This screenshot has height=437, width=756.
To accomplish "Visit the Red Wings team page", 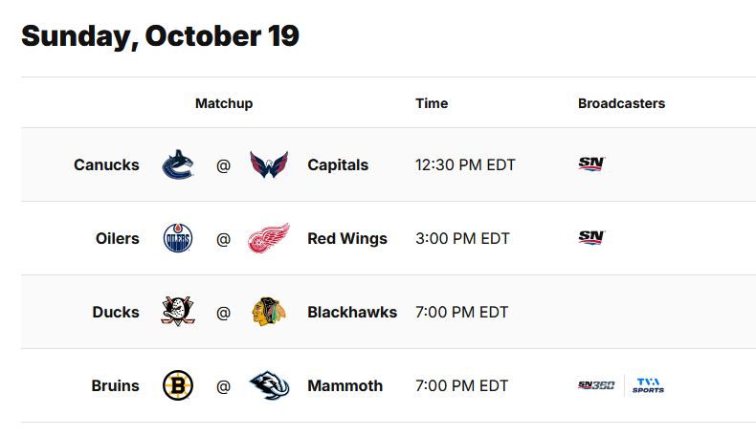I will point(347,238).
